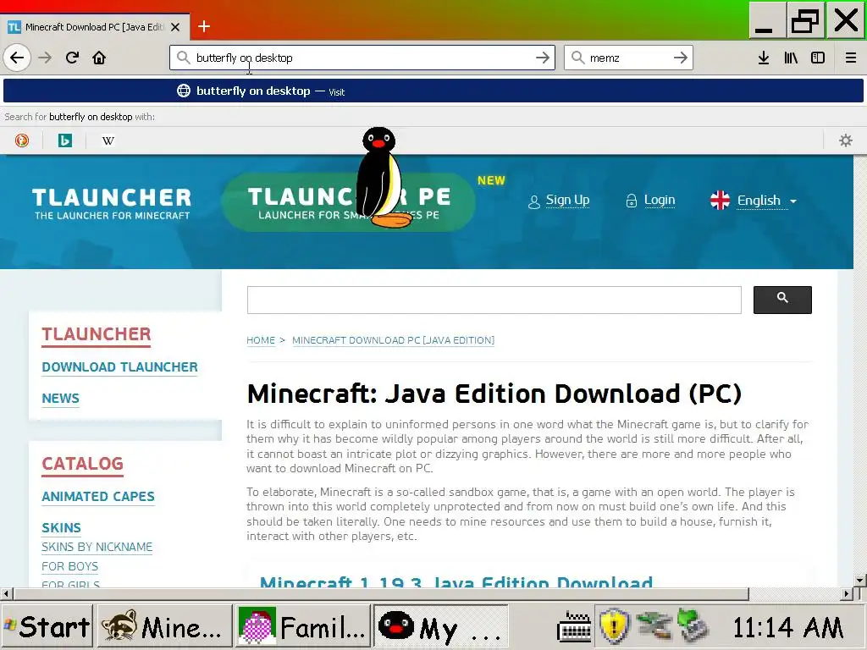867x650 pixels.
Task: Click the network connection tray icon
Action: tap(653, 626)
